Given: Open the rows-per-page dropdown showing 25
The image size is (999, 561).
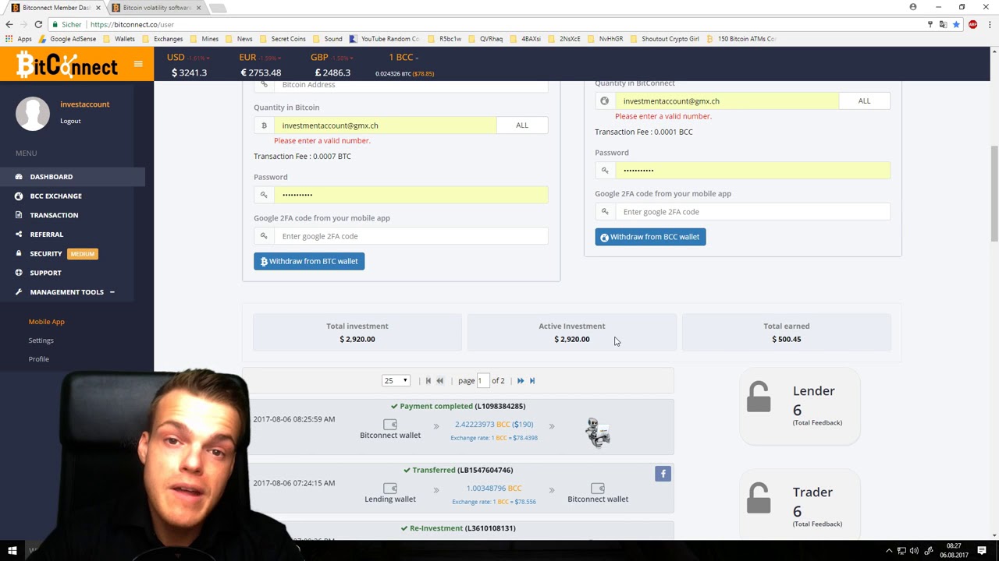Looking at the screenshot, I should pyautogui.click(x=396, y=380).
